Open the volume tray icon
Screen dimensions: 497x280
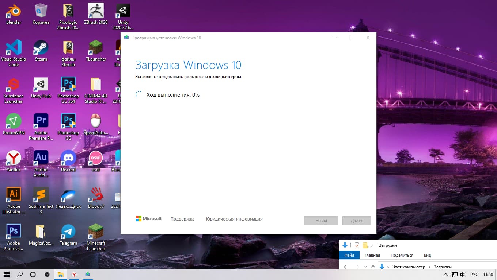click(x=463, y=275)
